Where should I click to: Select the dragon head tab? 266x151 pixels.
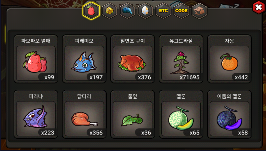[x=199, y=11]
